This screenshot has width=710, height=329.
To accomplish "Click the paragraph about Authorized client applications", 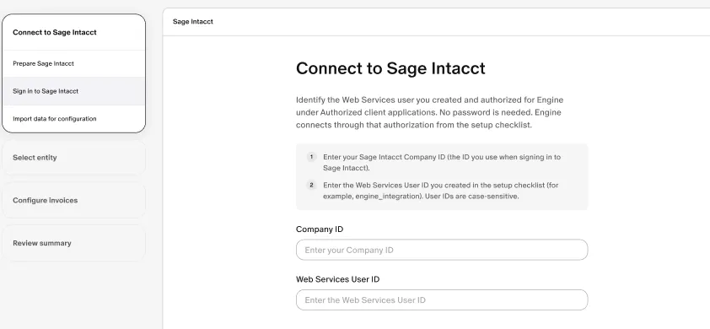I will click(x=430, y=112).
